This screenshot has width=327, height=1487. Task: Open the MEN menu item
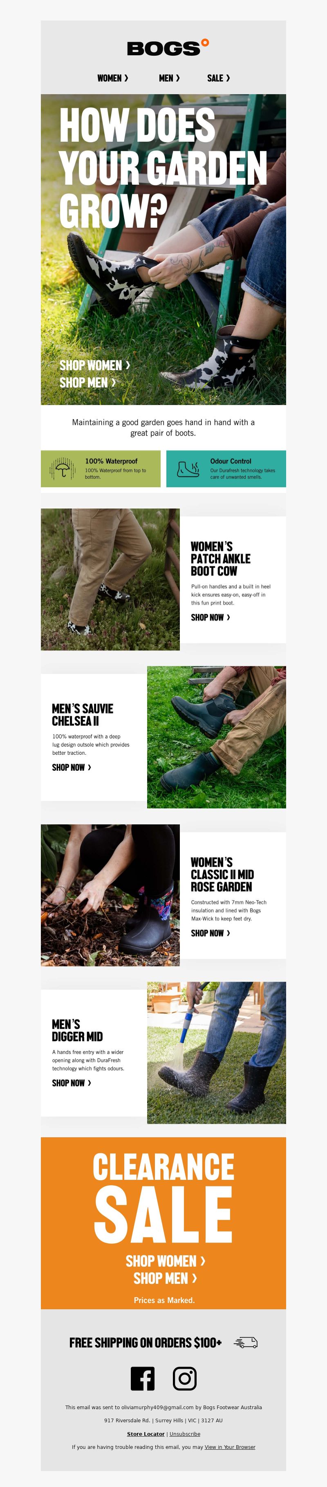169,78
